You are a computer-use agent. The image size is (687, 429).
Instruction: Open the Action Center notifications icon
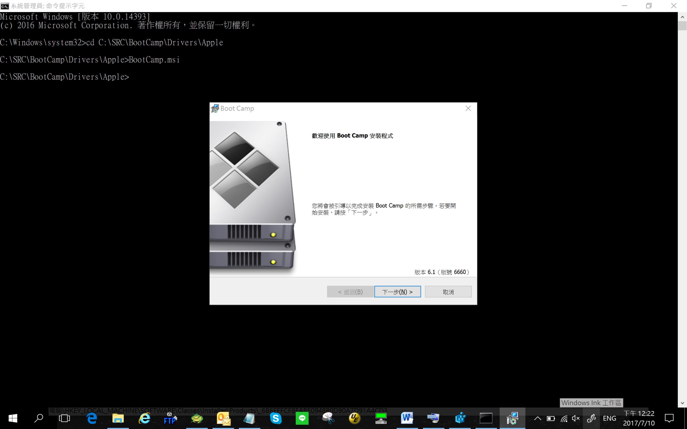point(669,418)
